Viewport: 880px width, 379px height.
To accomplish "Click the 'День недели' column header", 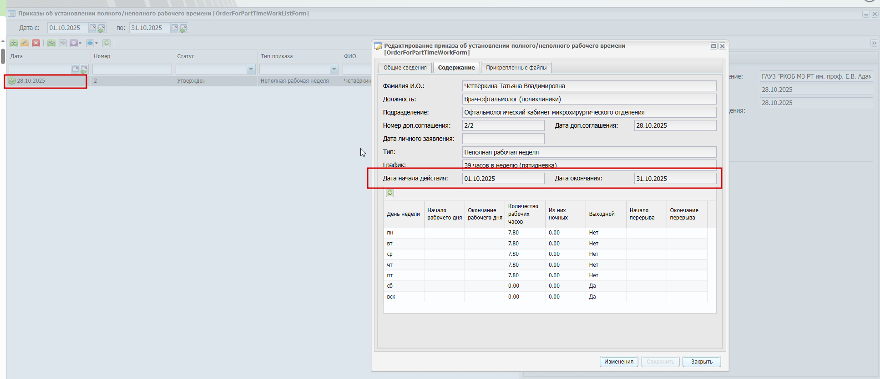I will (x=404, y=214).
